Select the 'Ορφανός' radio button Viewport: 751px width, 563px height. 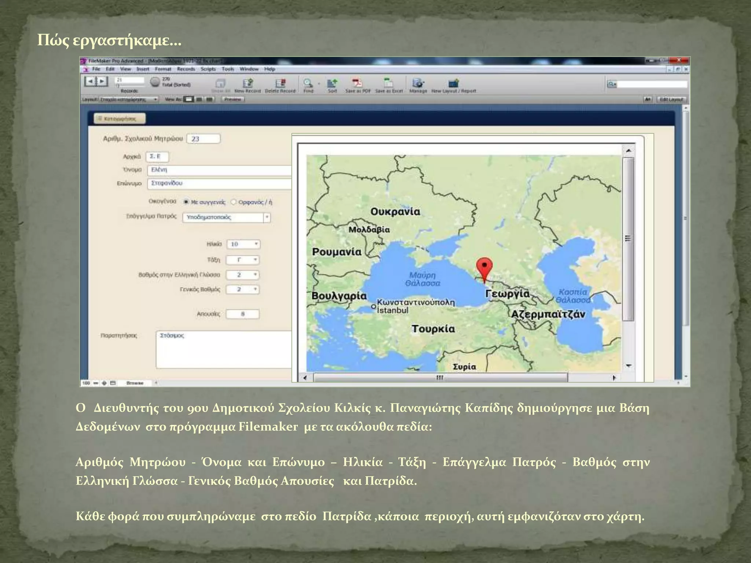coord(234,202)
